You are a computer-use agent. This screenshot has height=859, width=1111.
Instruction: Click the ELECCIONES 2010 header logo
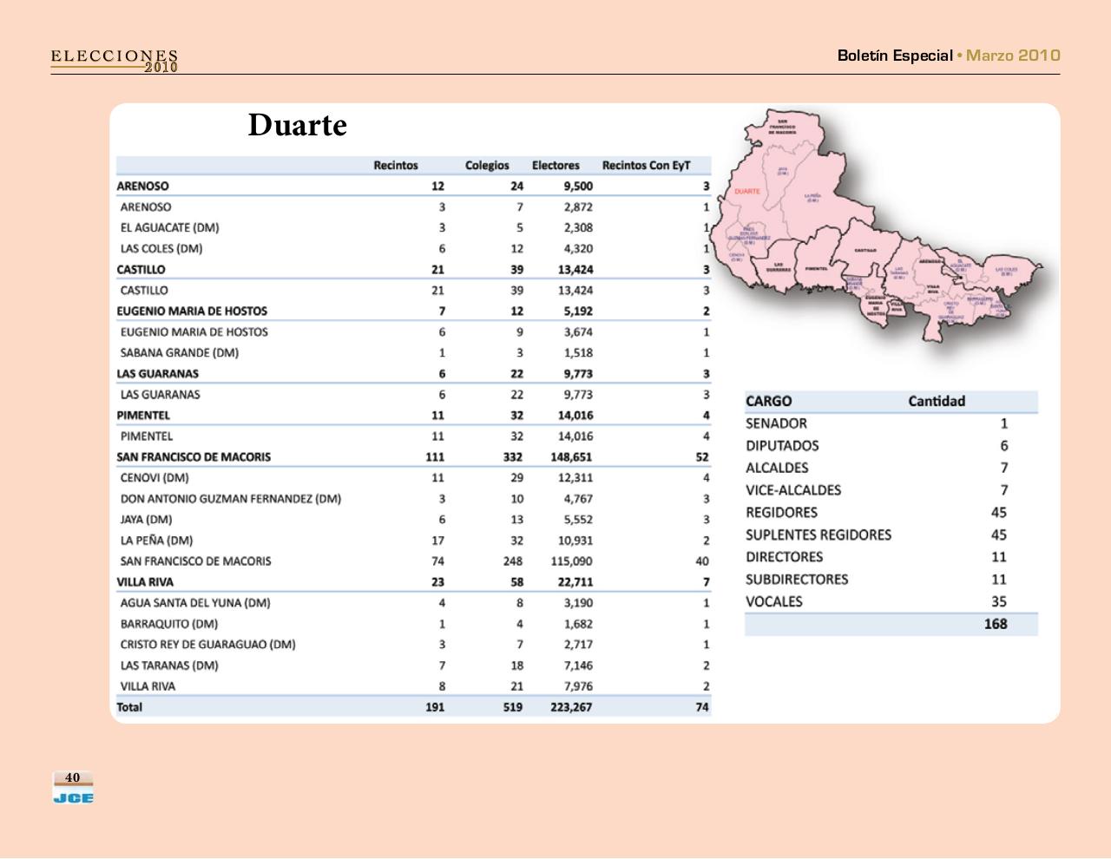pos(115,61)
